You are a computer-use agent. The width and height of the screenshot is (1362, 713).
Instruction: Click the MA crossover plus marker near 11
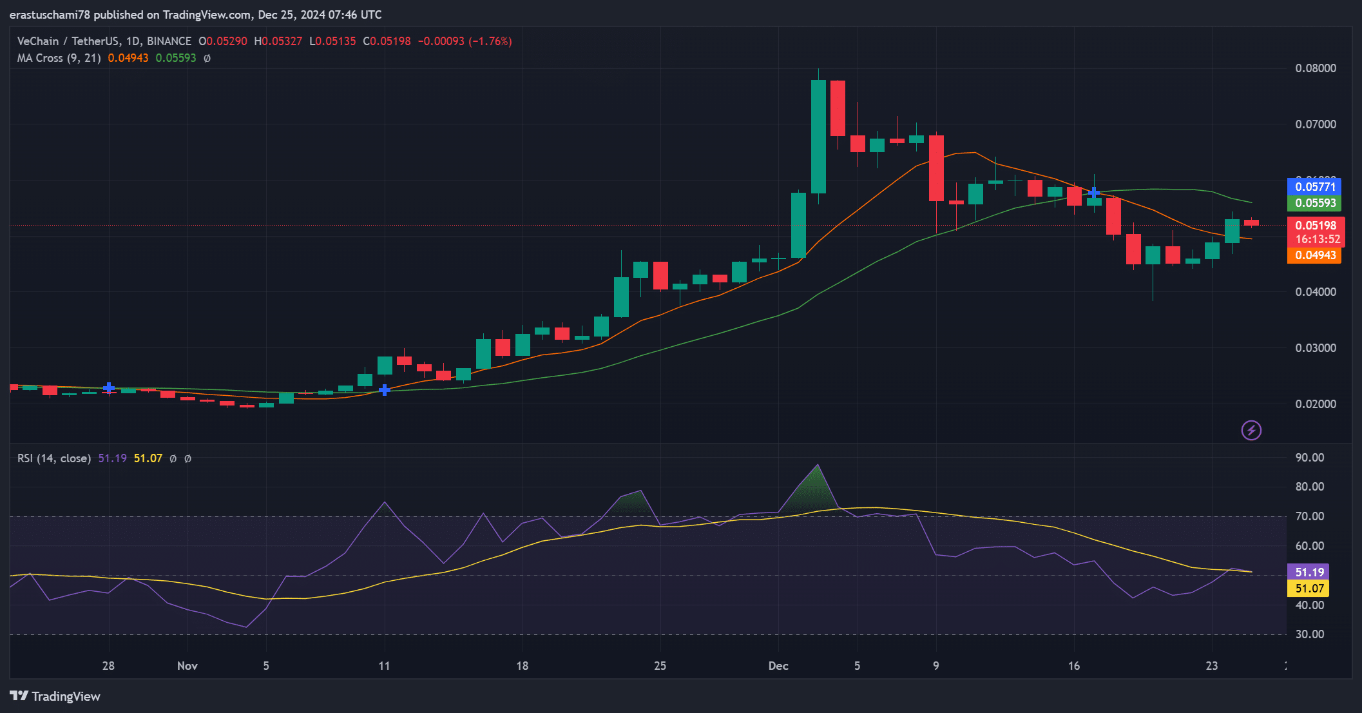click(x=384, y=390)
